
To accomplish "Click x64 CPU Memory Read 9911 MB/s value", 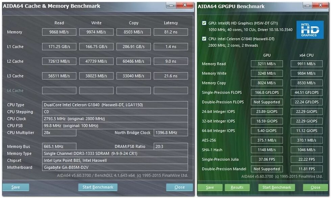I will tap(307, 64).
